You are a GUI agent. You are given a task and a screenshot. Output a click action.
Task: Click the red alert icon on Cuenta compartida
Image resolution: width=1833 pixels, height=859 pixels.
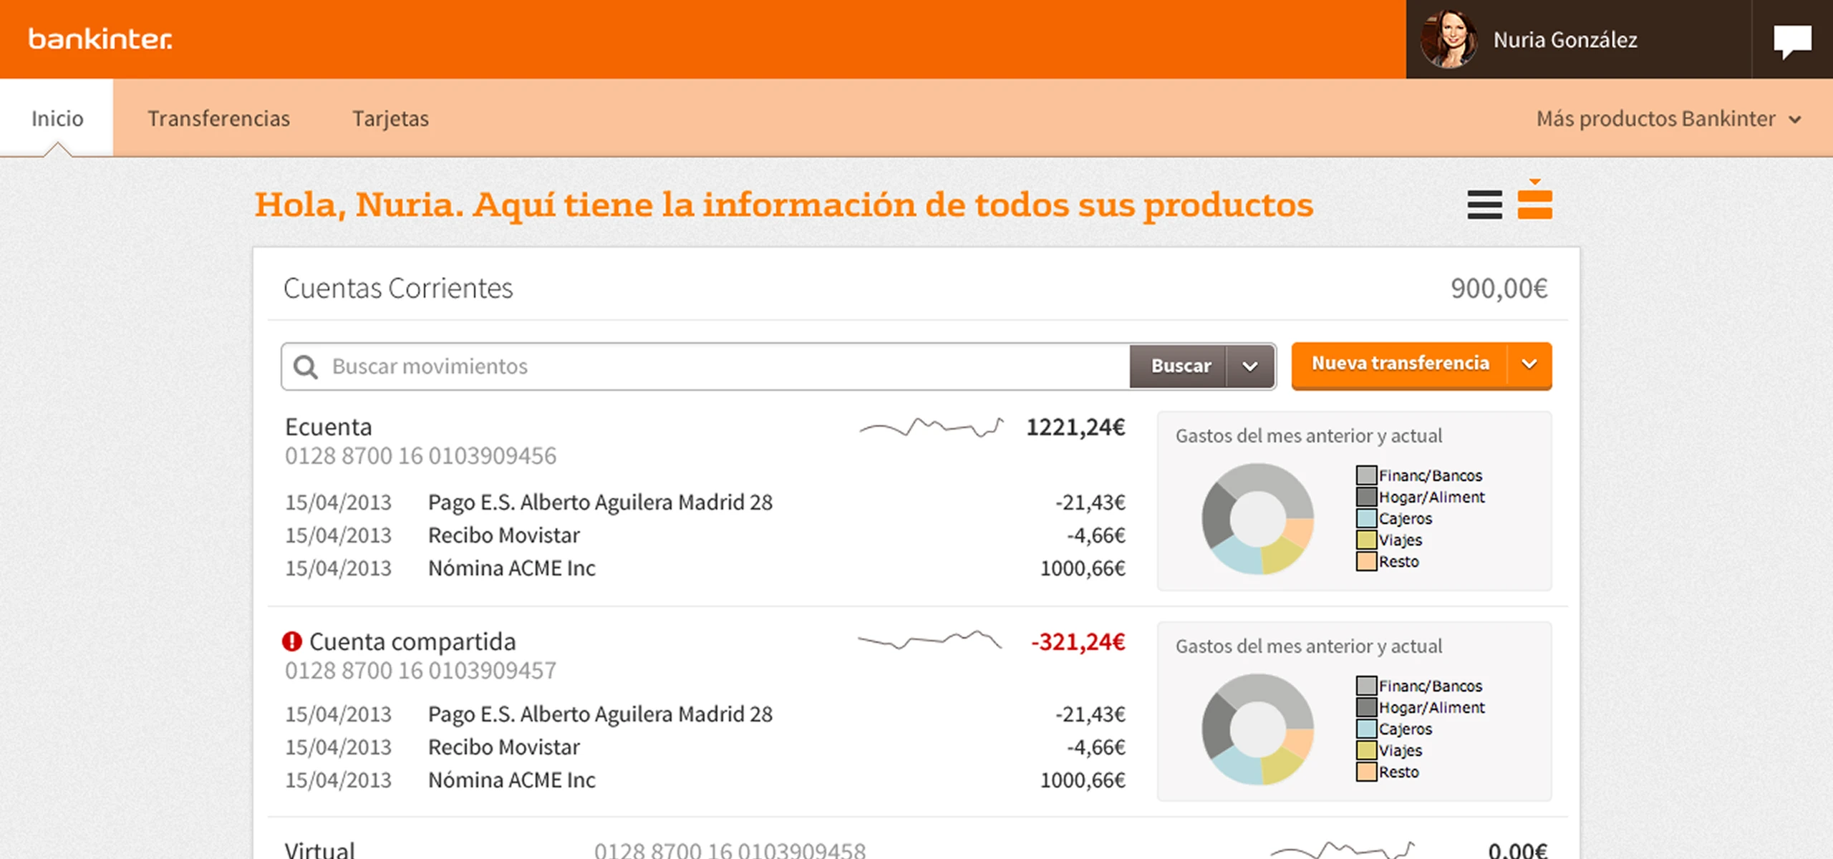pos(292,641)
